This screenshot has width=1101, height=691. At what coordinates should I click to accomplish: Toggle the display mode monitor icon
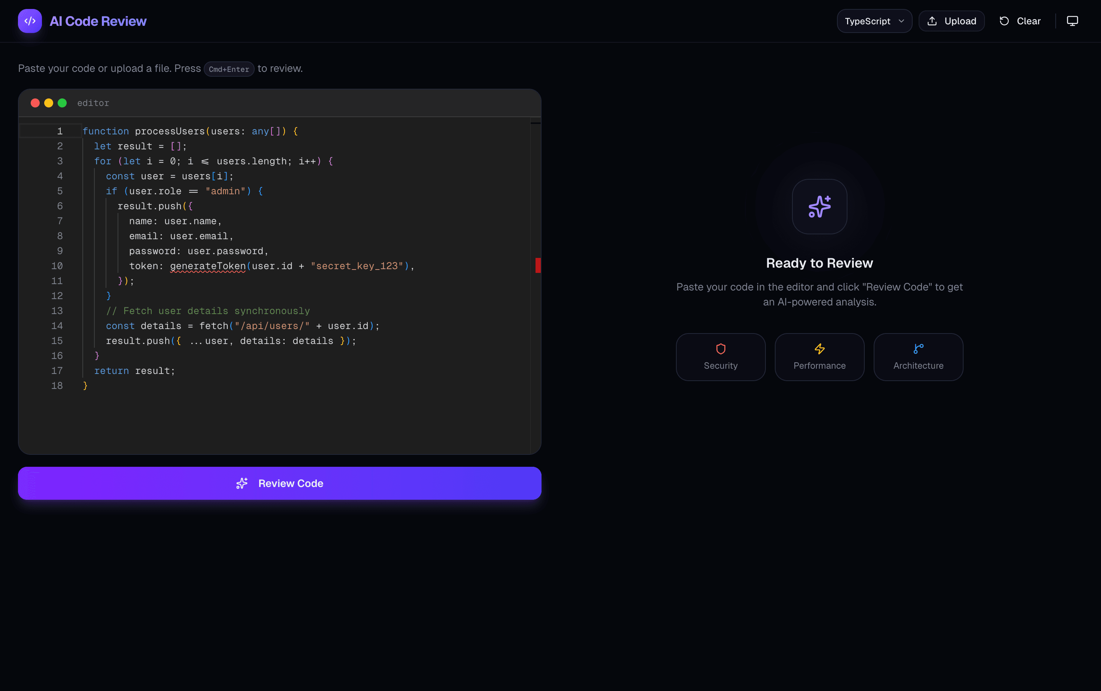[1072, 21]
